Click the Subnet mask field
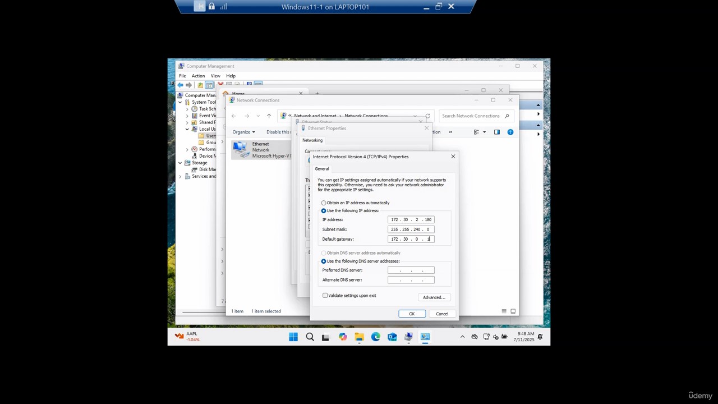This screenshot has width=718, height=404. pyautogui.click(x=411, y=229)
